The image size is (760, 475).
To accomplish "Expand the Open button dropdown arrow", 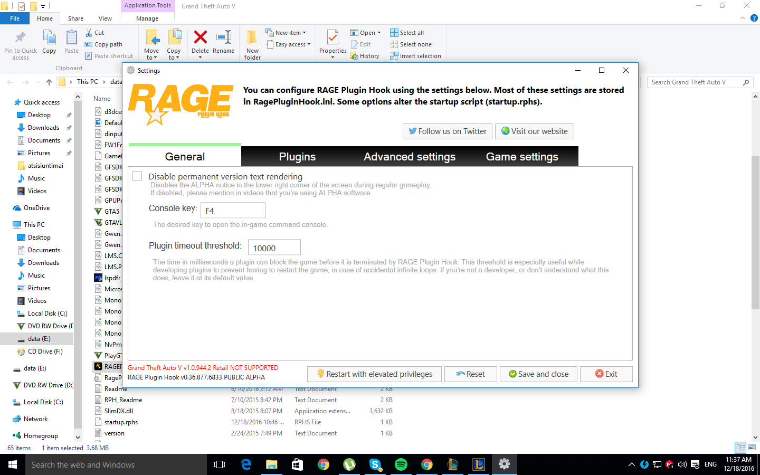I will pos(379,33).
